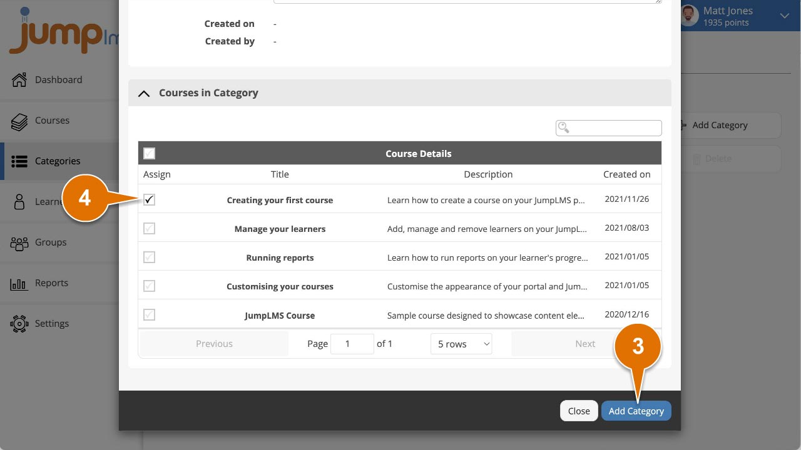This screenshot has width=801, height=450.
Task: Click description 'Learn how to create a course...'
Action: point(487,200)
